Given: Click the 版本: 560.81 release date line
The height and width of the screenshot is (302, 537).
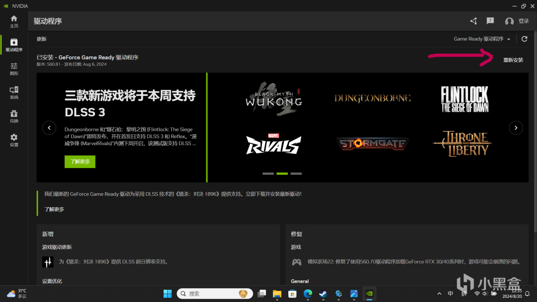Looking at the screenshot, I should pyautogui.click(x=71, y=65).
